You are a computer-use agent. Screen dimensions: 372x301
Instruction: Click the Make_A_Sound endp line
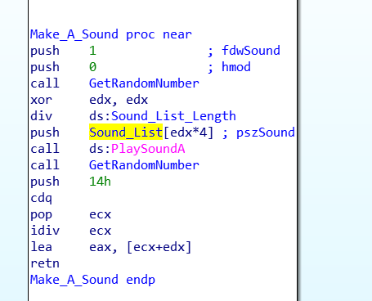[x=92, y=280]
